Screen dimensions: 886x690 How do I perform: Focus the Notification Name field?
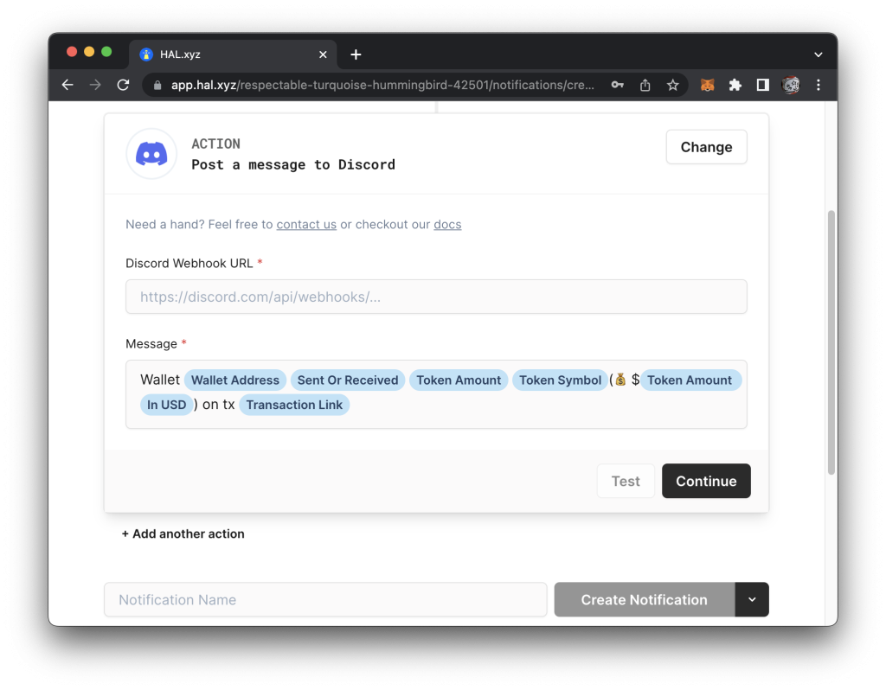tap(325, 600)
